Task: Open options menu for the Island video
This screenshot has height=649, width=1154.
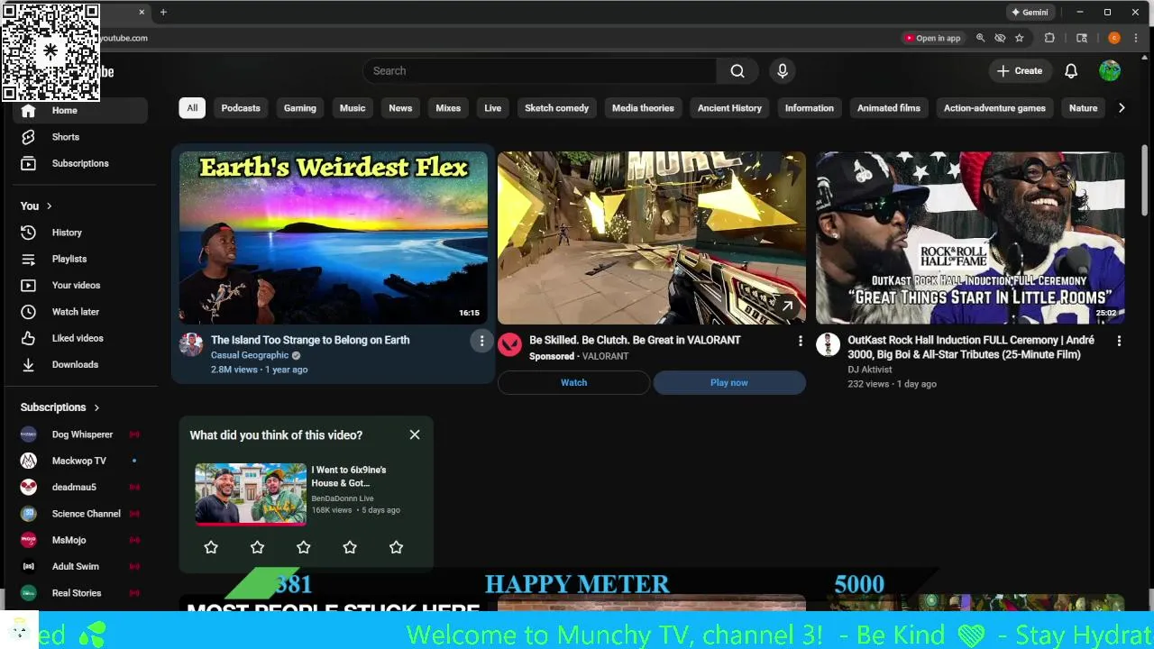Action: [481, 341]
